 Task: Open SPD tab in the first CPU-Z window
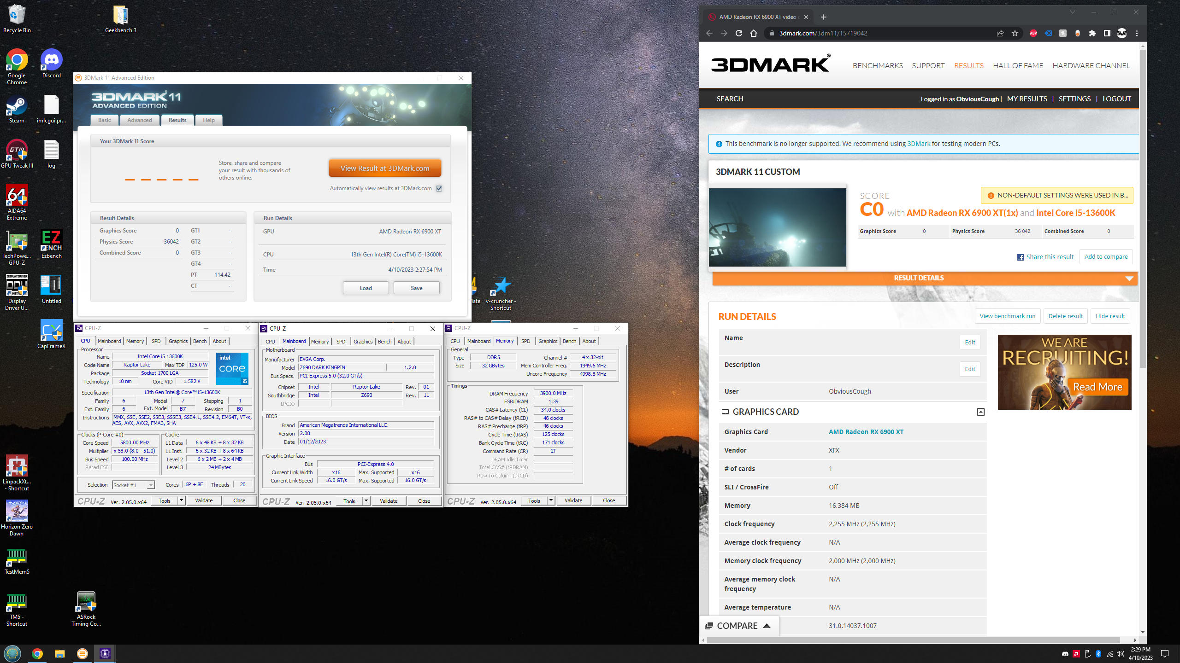pos(156,341)
